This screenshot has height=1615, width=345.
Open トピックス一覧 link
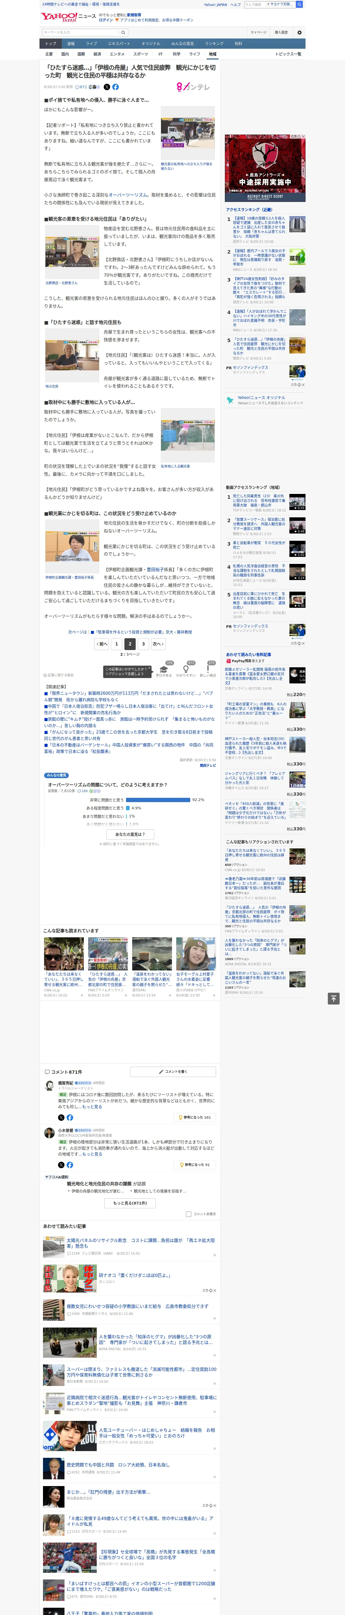[x=288, y=54]
